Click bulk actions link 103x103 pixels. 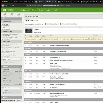coord(8,93)
